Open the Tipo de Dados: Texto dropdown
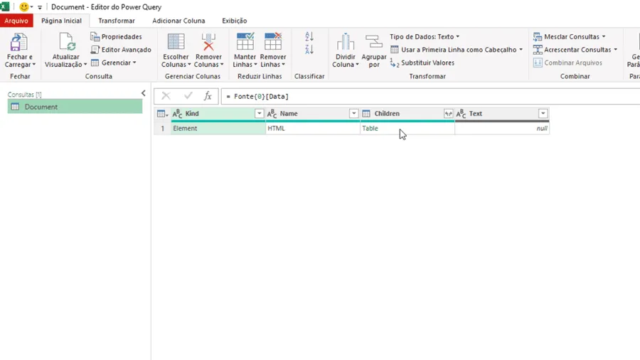The height and width of the screenshot is (360, 640). point(425,37)
